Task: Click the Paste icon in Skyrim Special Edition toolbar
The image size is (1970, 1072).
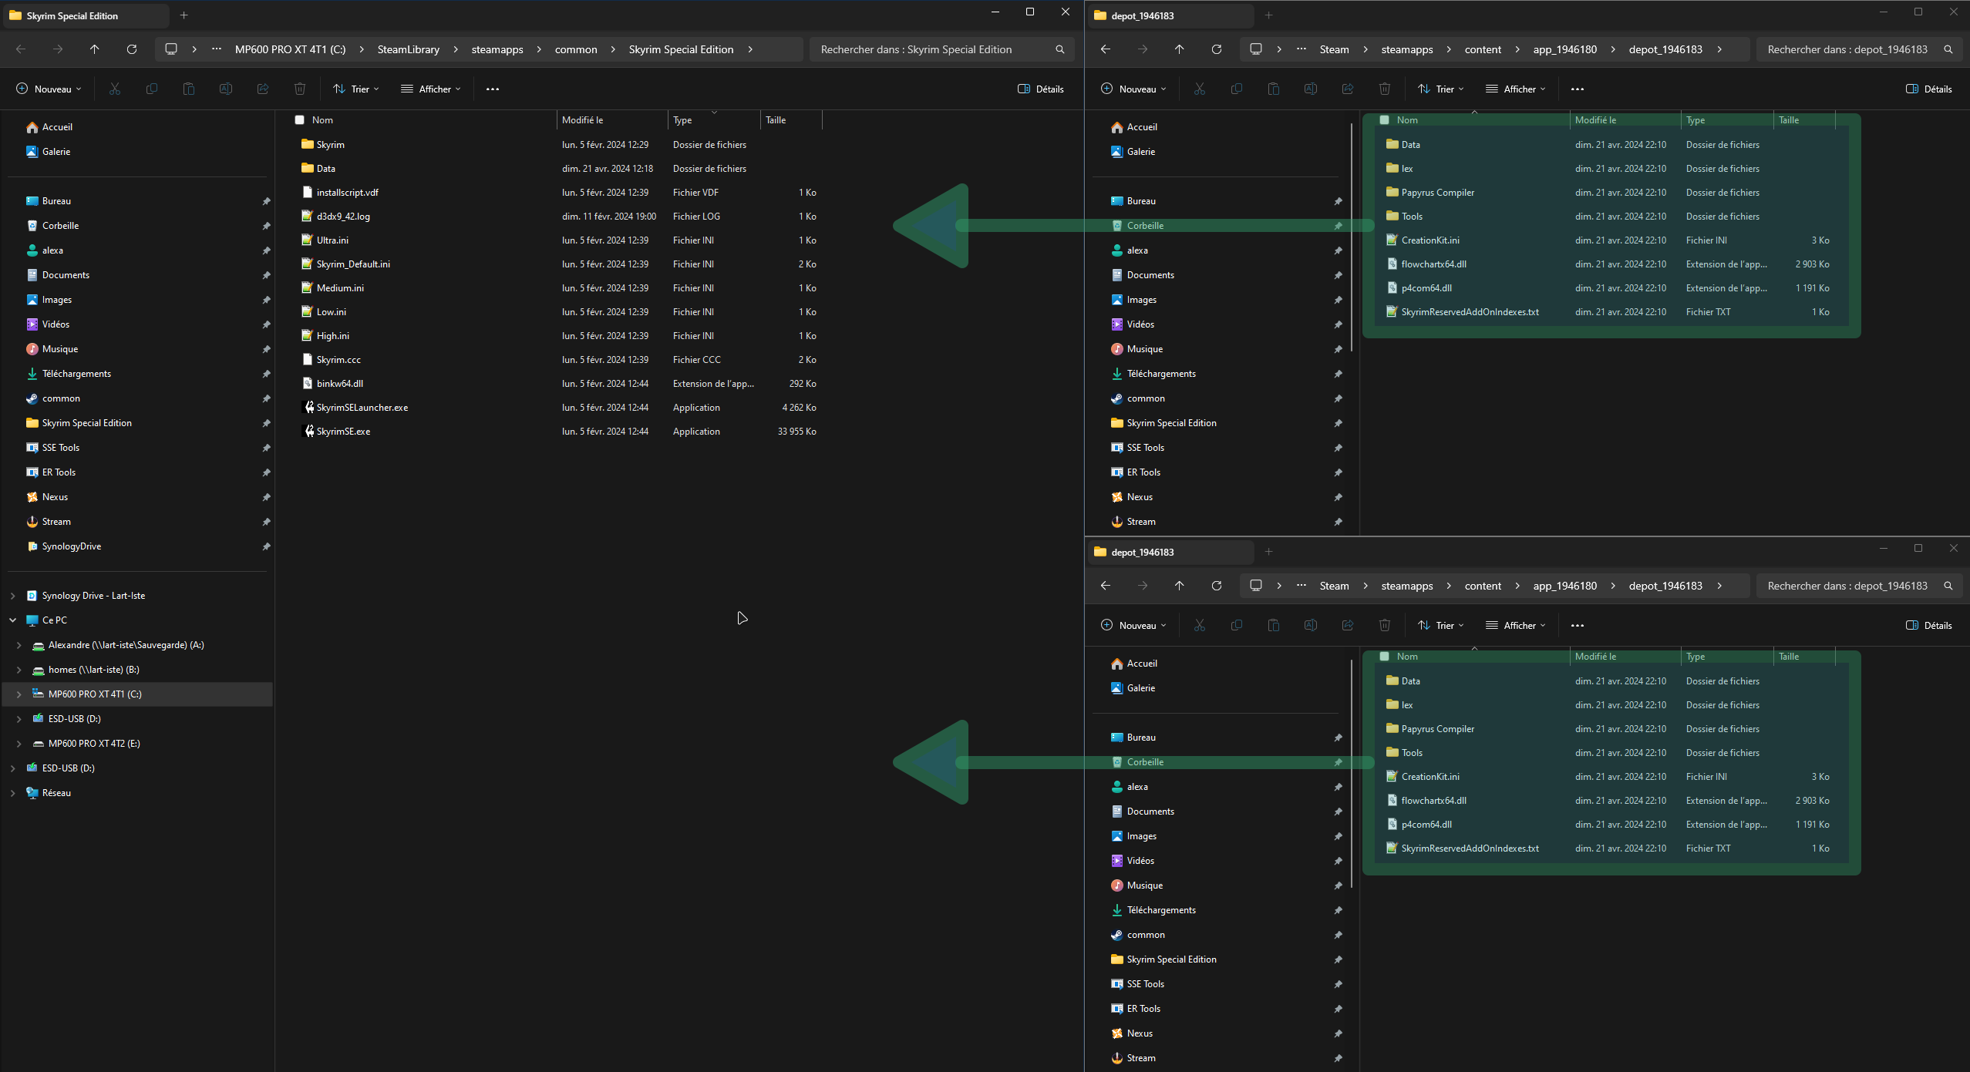Action: 189,89
